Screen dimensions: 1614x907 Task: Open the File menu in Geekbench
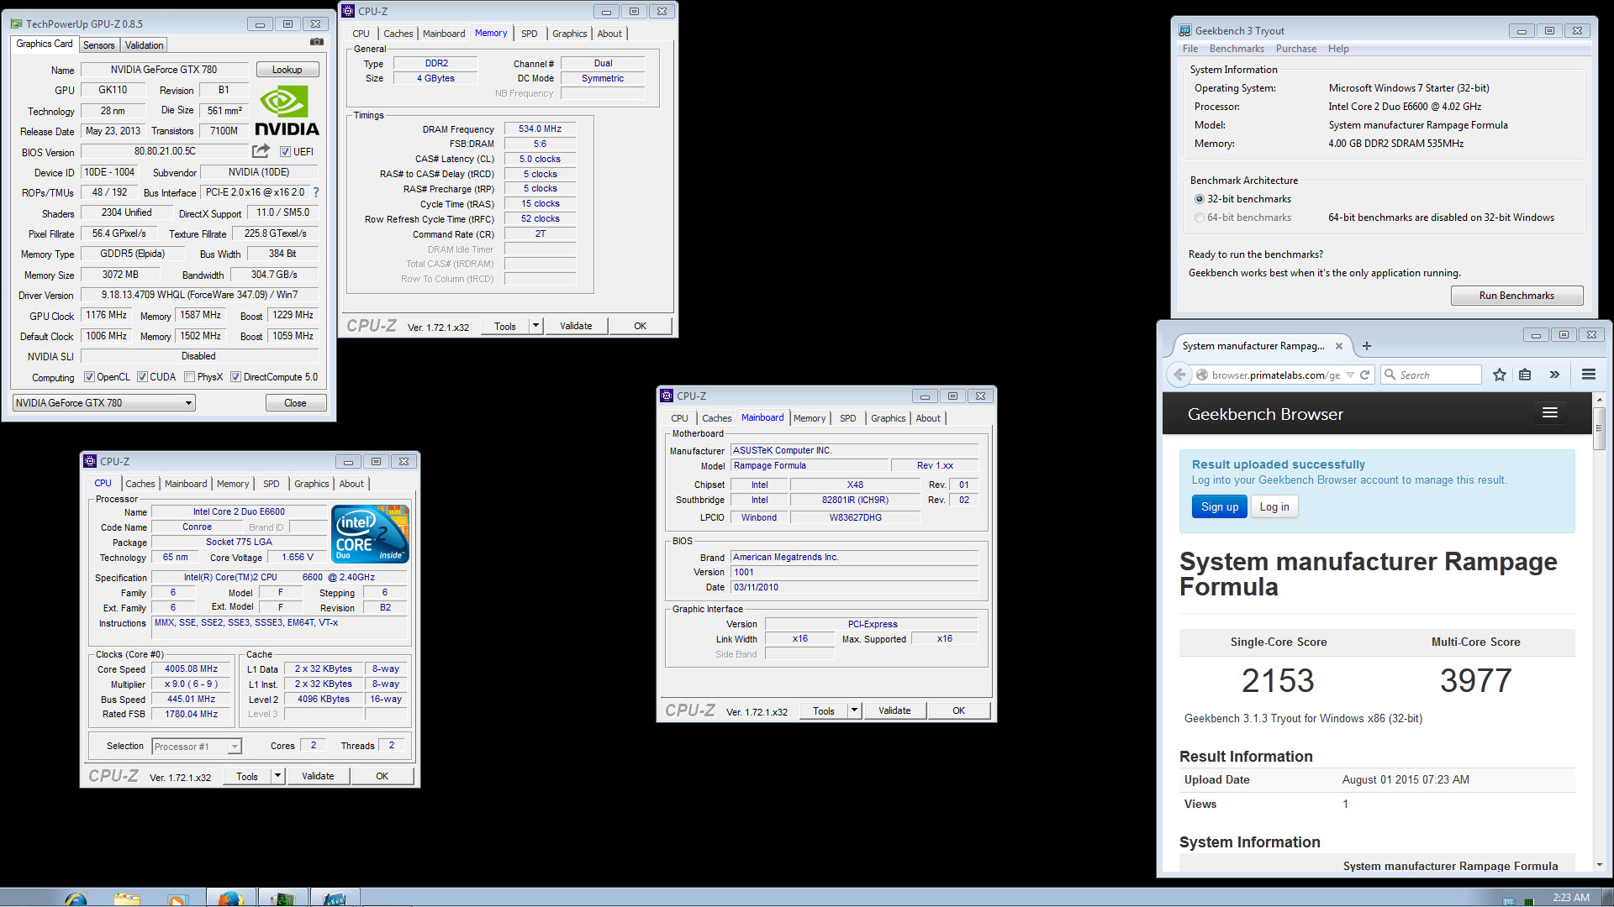(x=1190, y=49)
